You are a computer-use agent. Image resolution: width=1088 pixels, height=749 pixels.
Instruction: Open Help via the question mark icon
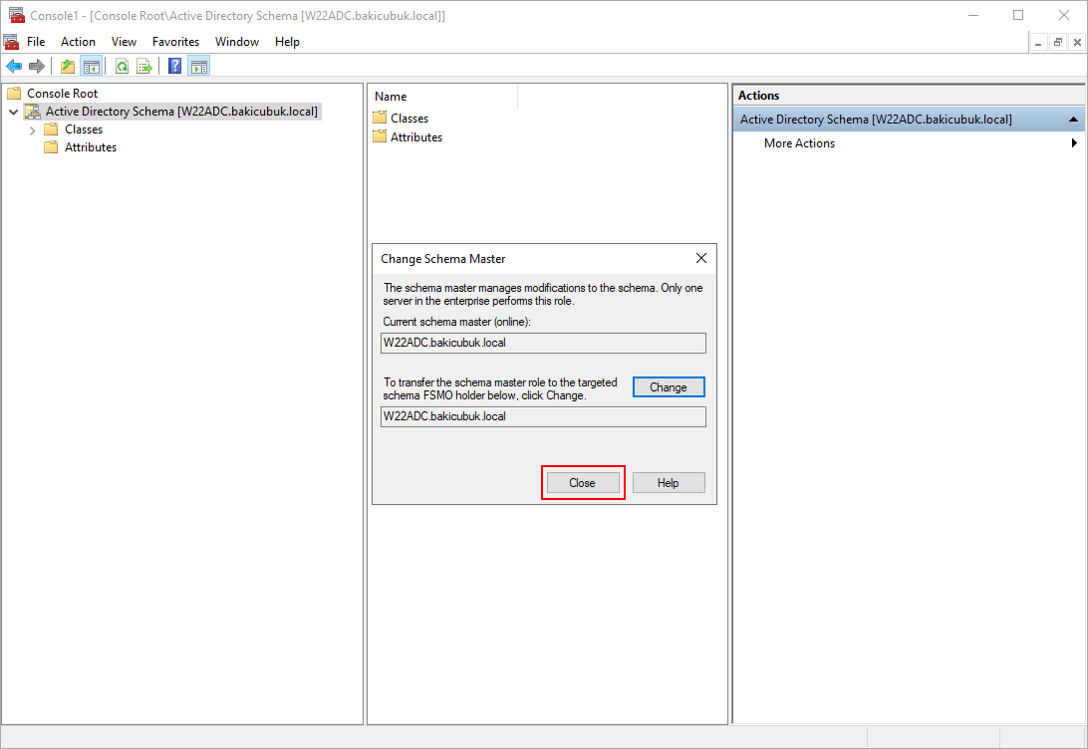[x=175, y=67]
